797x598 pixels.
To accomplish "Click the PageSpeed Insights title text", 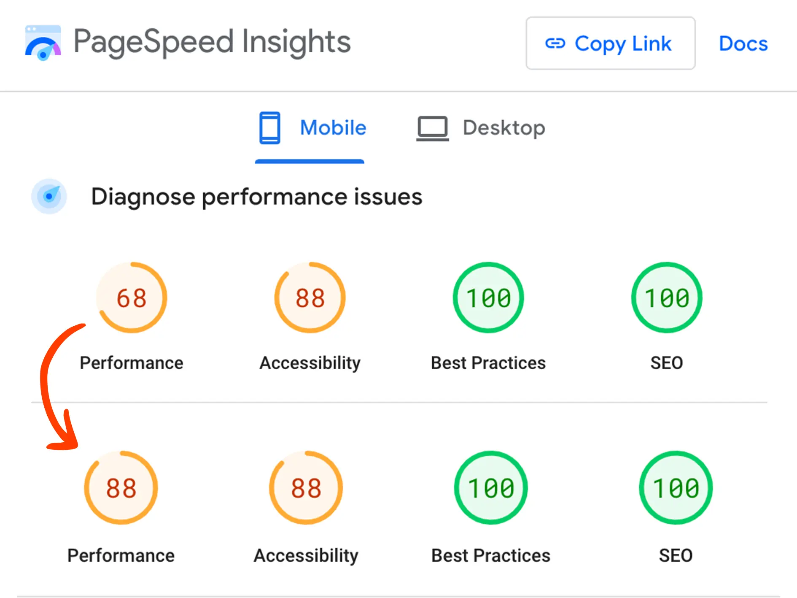I will (212, 42).
